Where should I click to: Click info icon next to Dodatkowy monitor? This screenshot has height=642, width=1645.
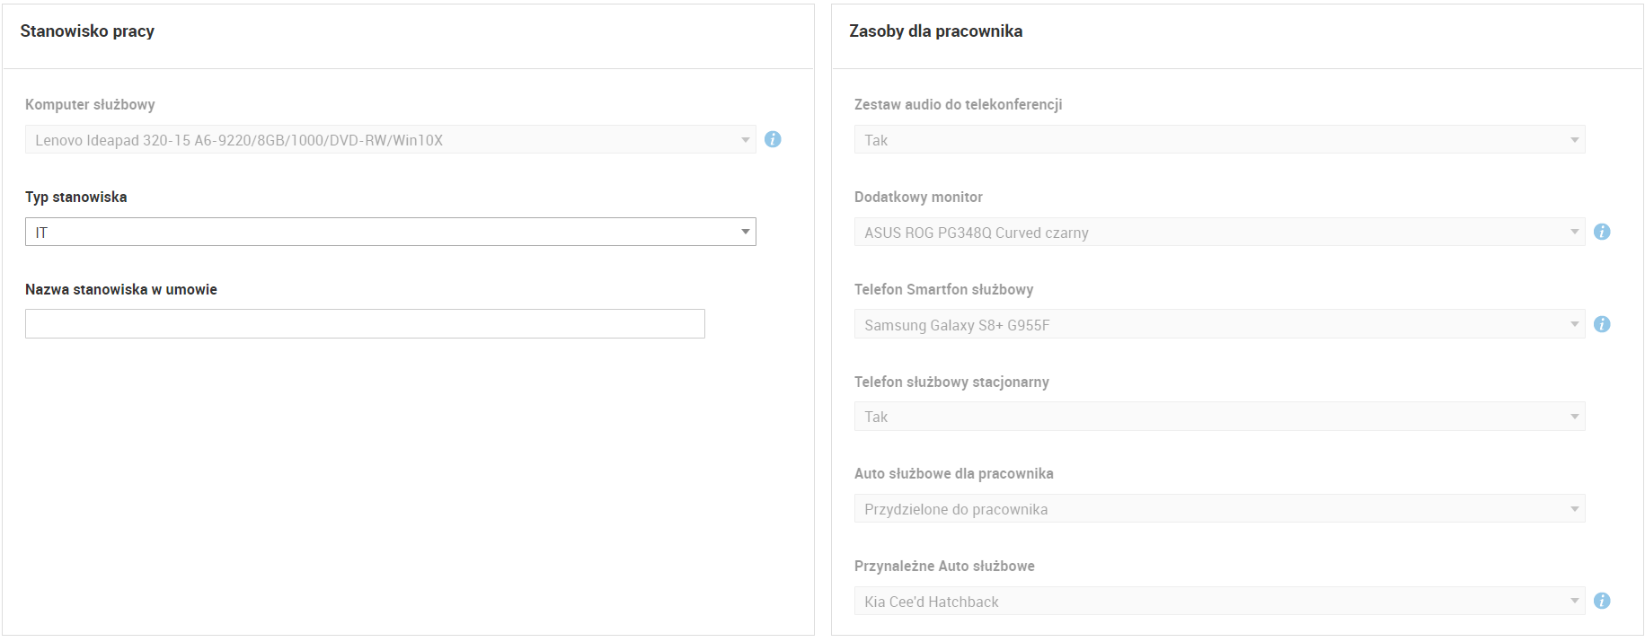pyautogui.click(x=1602, y=232)
